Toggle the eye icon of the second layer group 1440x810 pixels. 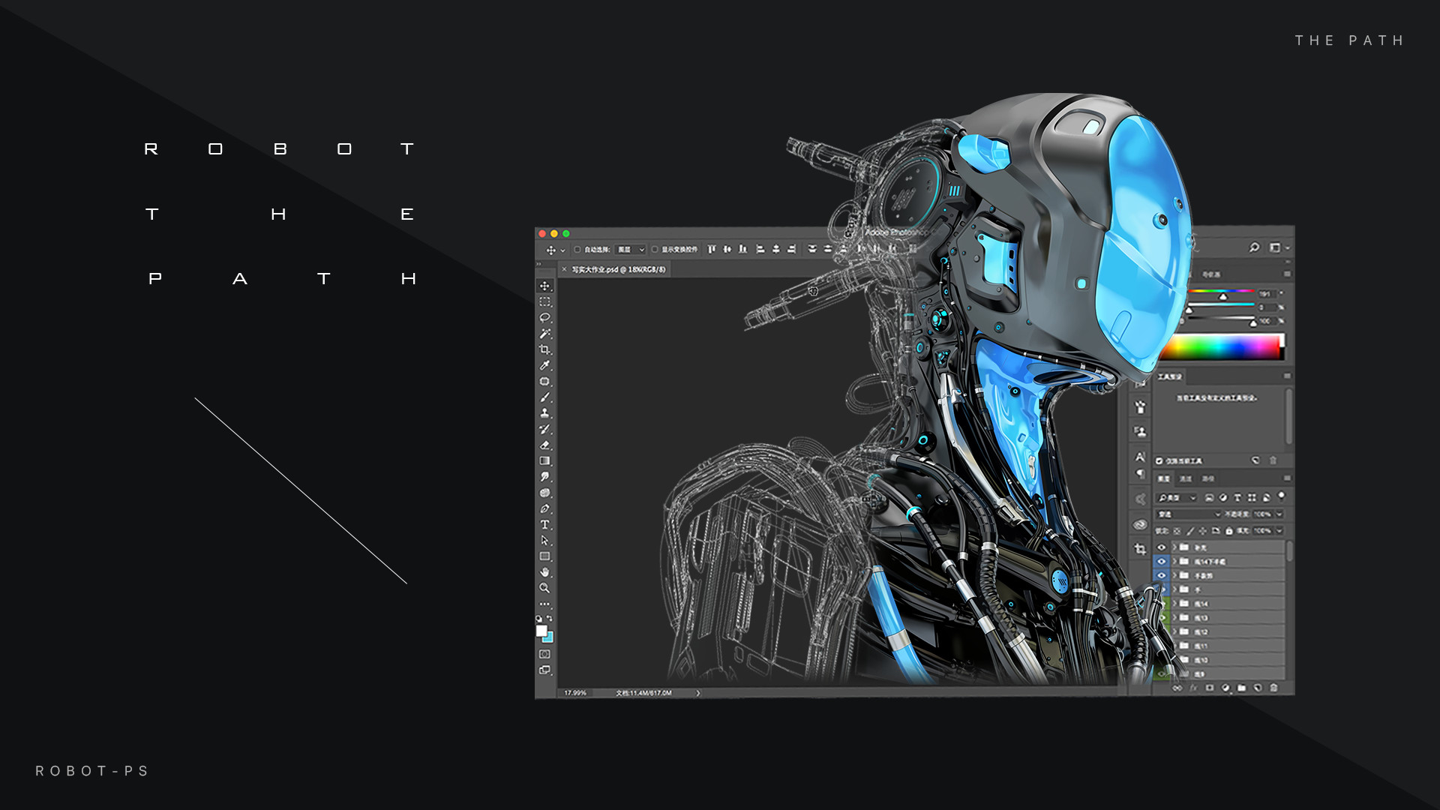tap(1162, 562)
